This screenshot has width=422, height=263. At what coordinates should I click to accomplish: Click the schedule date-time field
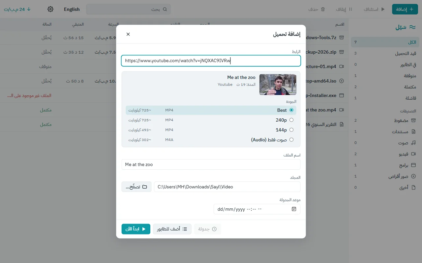click(257, 209)
